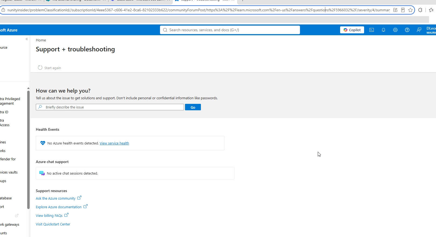
Task: Open the View billing FAQs link
Action: (x=49, y=215)
